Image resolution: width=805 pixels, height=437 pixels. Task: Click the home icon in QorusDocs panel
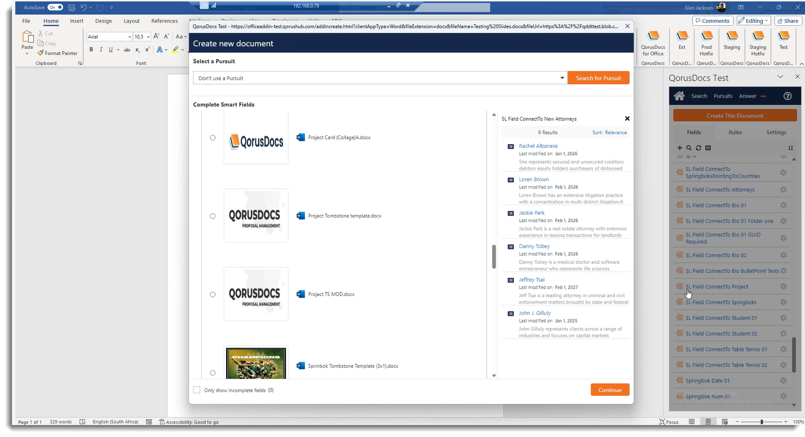coord(679,96)
